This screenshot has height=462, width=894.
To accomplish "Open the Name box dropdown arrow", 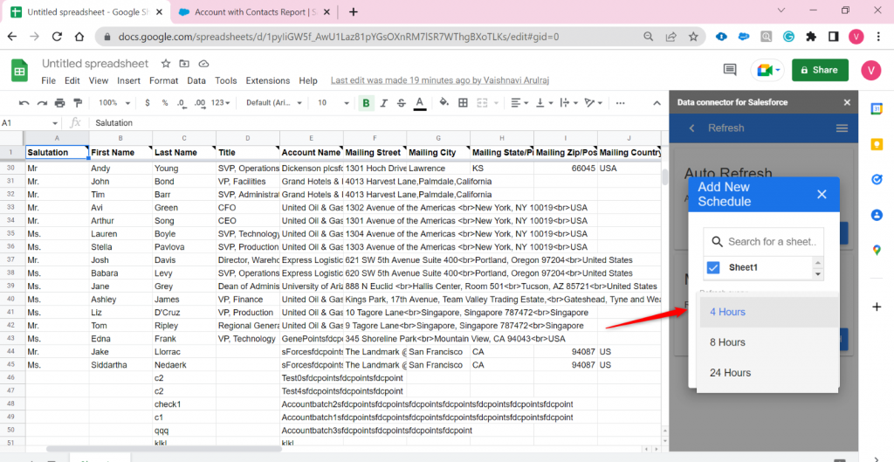I will click(55, 123).
